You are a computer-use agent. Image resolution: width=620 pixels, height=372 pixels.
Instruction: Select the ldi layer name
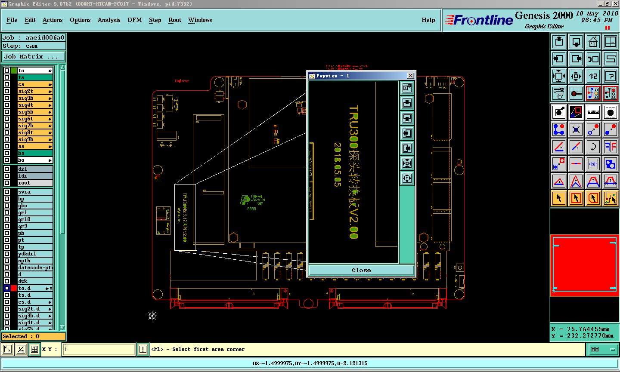(35, 176)
